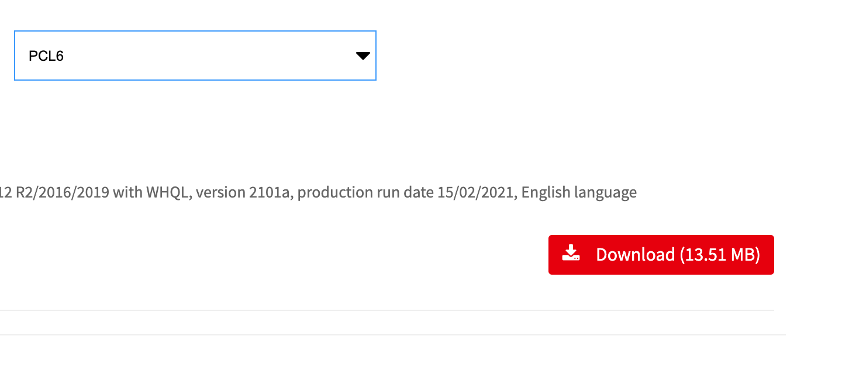
Task: Click the blue left border of select box
Action: point(15,56)
